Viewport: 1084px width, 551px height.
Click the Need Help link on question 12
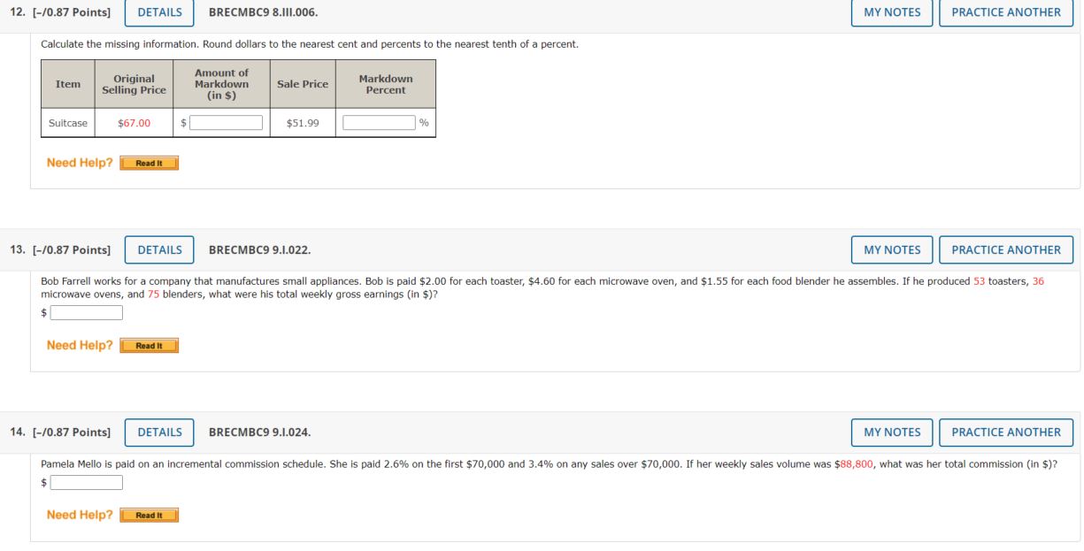(78, 162)
